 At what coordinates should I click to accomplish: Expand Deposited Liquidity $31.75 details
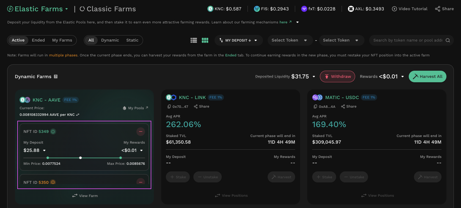314,77
